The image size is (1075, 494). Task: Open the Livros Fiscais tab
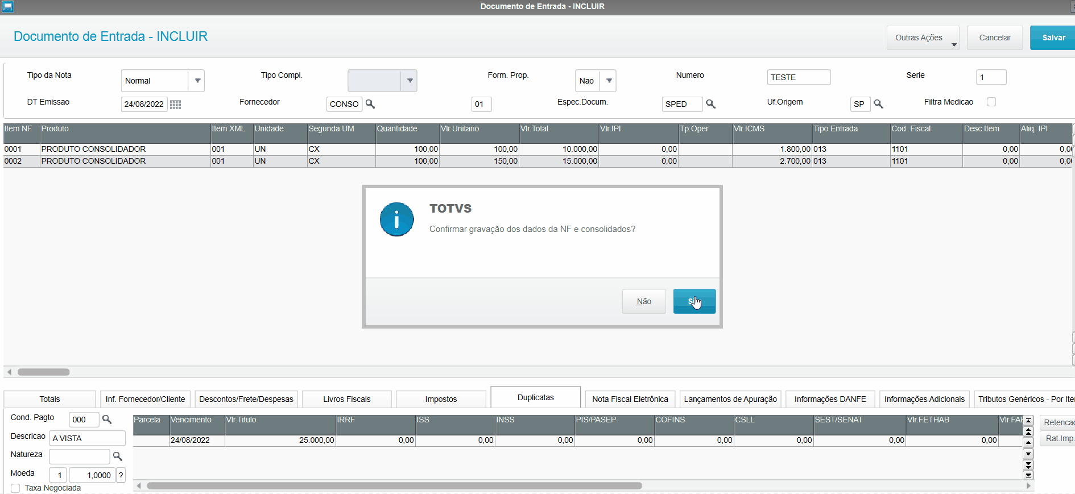347,399
